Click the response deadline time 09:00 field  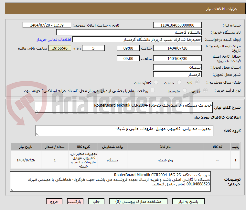128,48
